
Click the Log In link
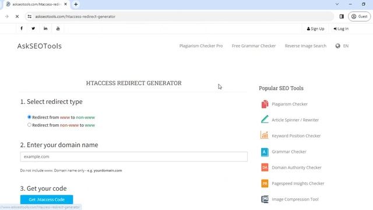pos(341,29)
